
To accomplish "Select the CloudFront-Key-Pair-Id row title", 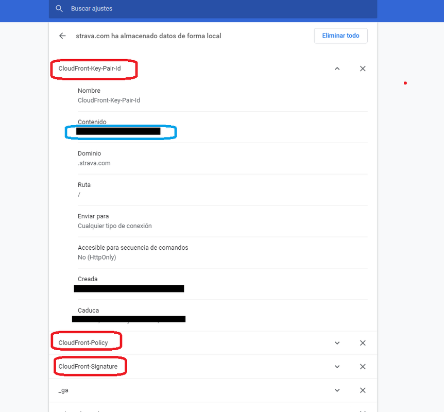I will (x=90, y=68).
